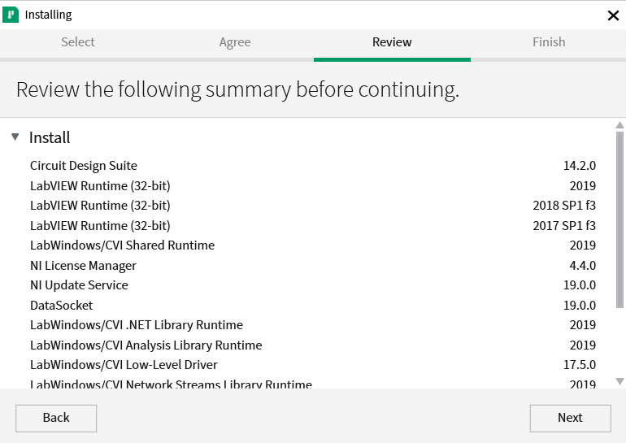Switch to the Select tab

point(78,42)
